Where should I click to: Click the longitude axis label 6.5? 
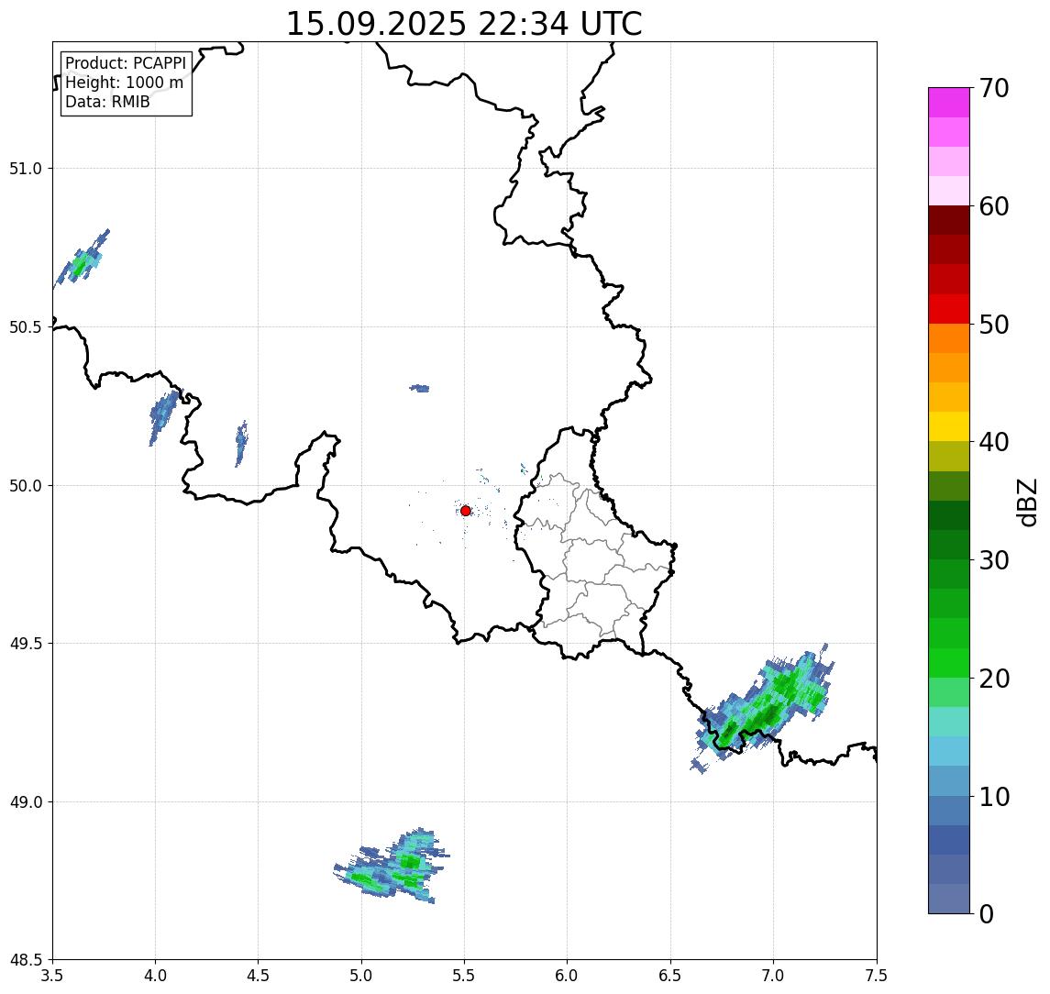670,976
